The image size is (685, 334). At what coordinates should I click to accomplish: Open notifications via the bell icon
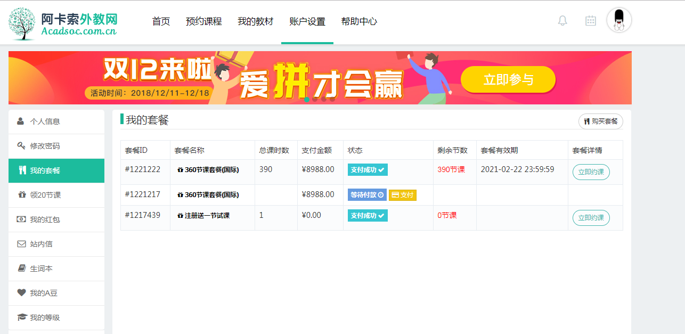(562, 21)
